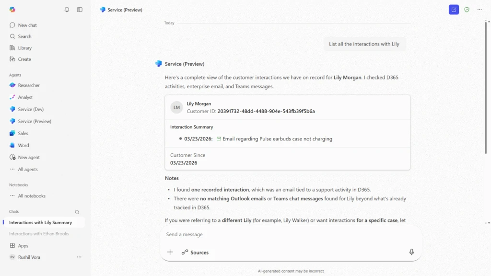Open the three-dot menu in top right

(x=479, y=10)
